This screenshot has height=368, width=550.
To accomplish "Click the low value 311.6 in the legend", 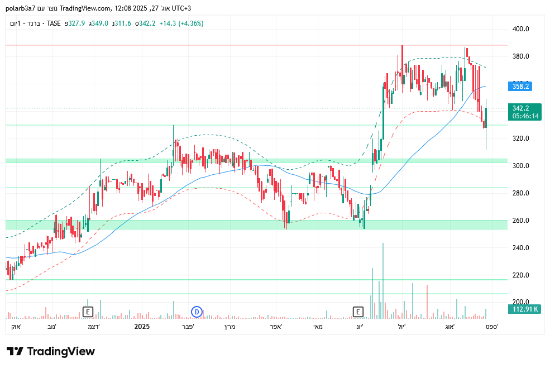I will tap(123, 23).
